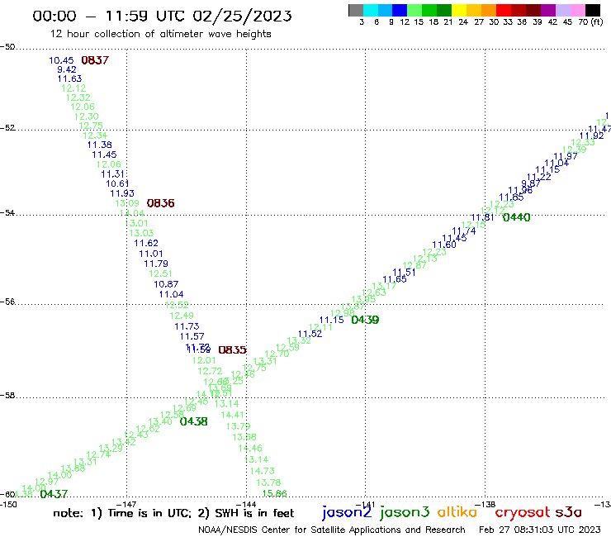
Task: Click the dark blue 12 ft legend swatch
Action: click(x=400, y=10)
